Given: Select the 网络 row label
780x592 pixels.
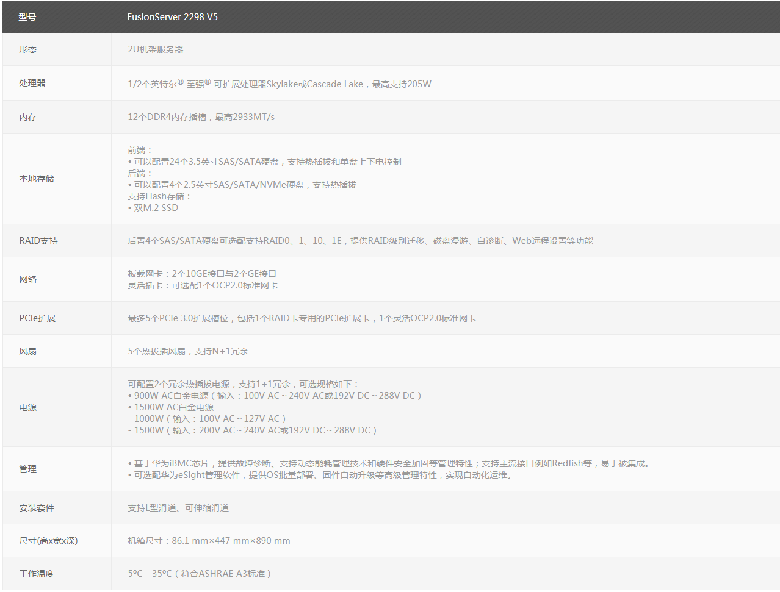Looking at the screenshot, I should point(27,279).
